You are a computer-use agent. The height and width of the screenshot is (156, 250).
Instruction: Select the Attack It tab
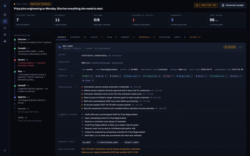pyautogui.click(x=195, y=37)
